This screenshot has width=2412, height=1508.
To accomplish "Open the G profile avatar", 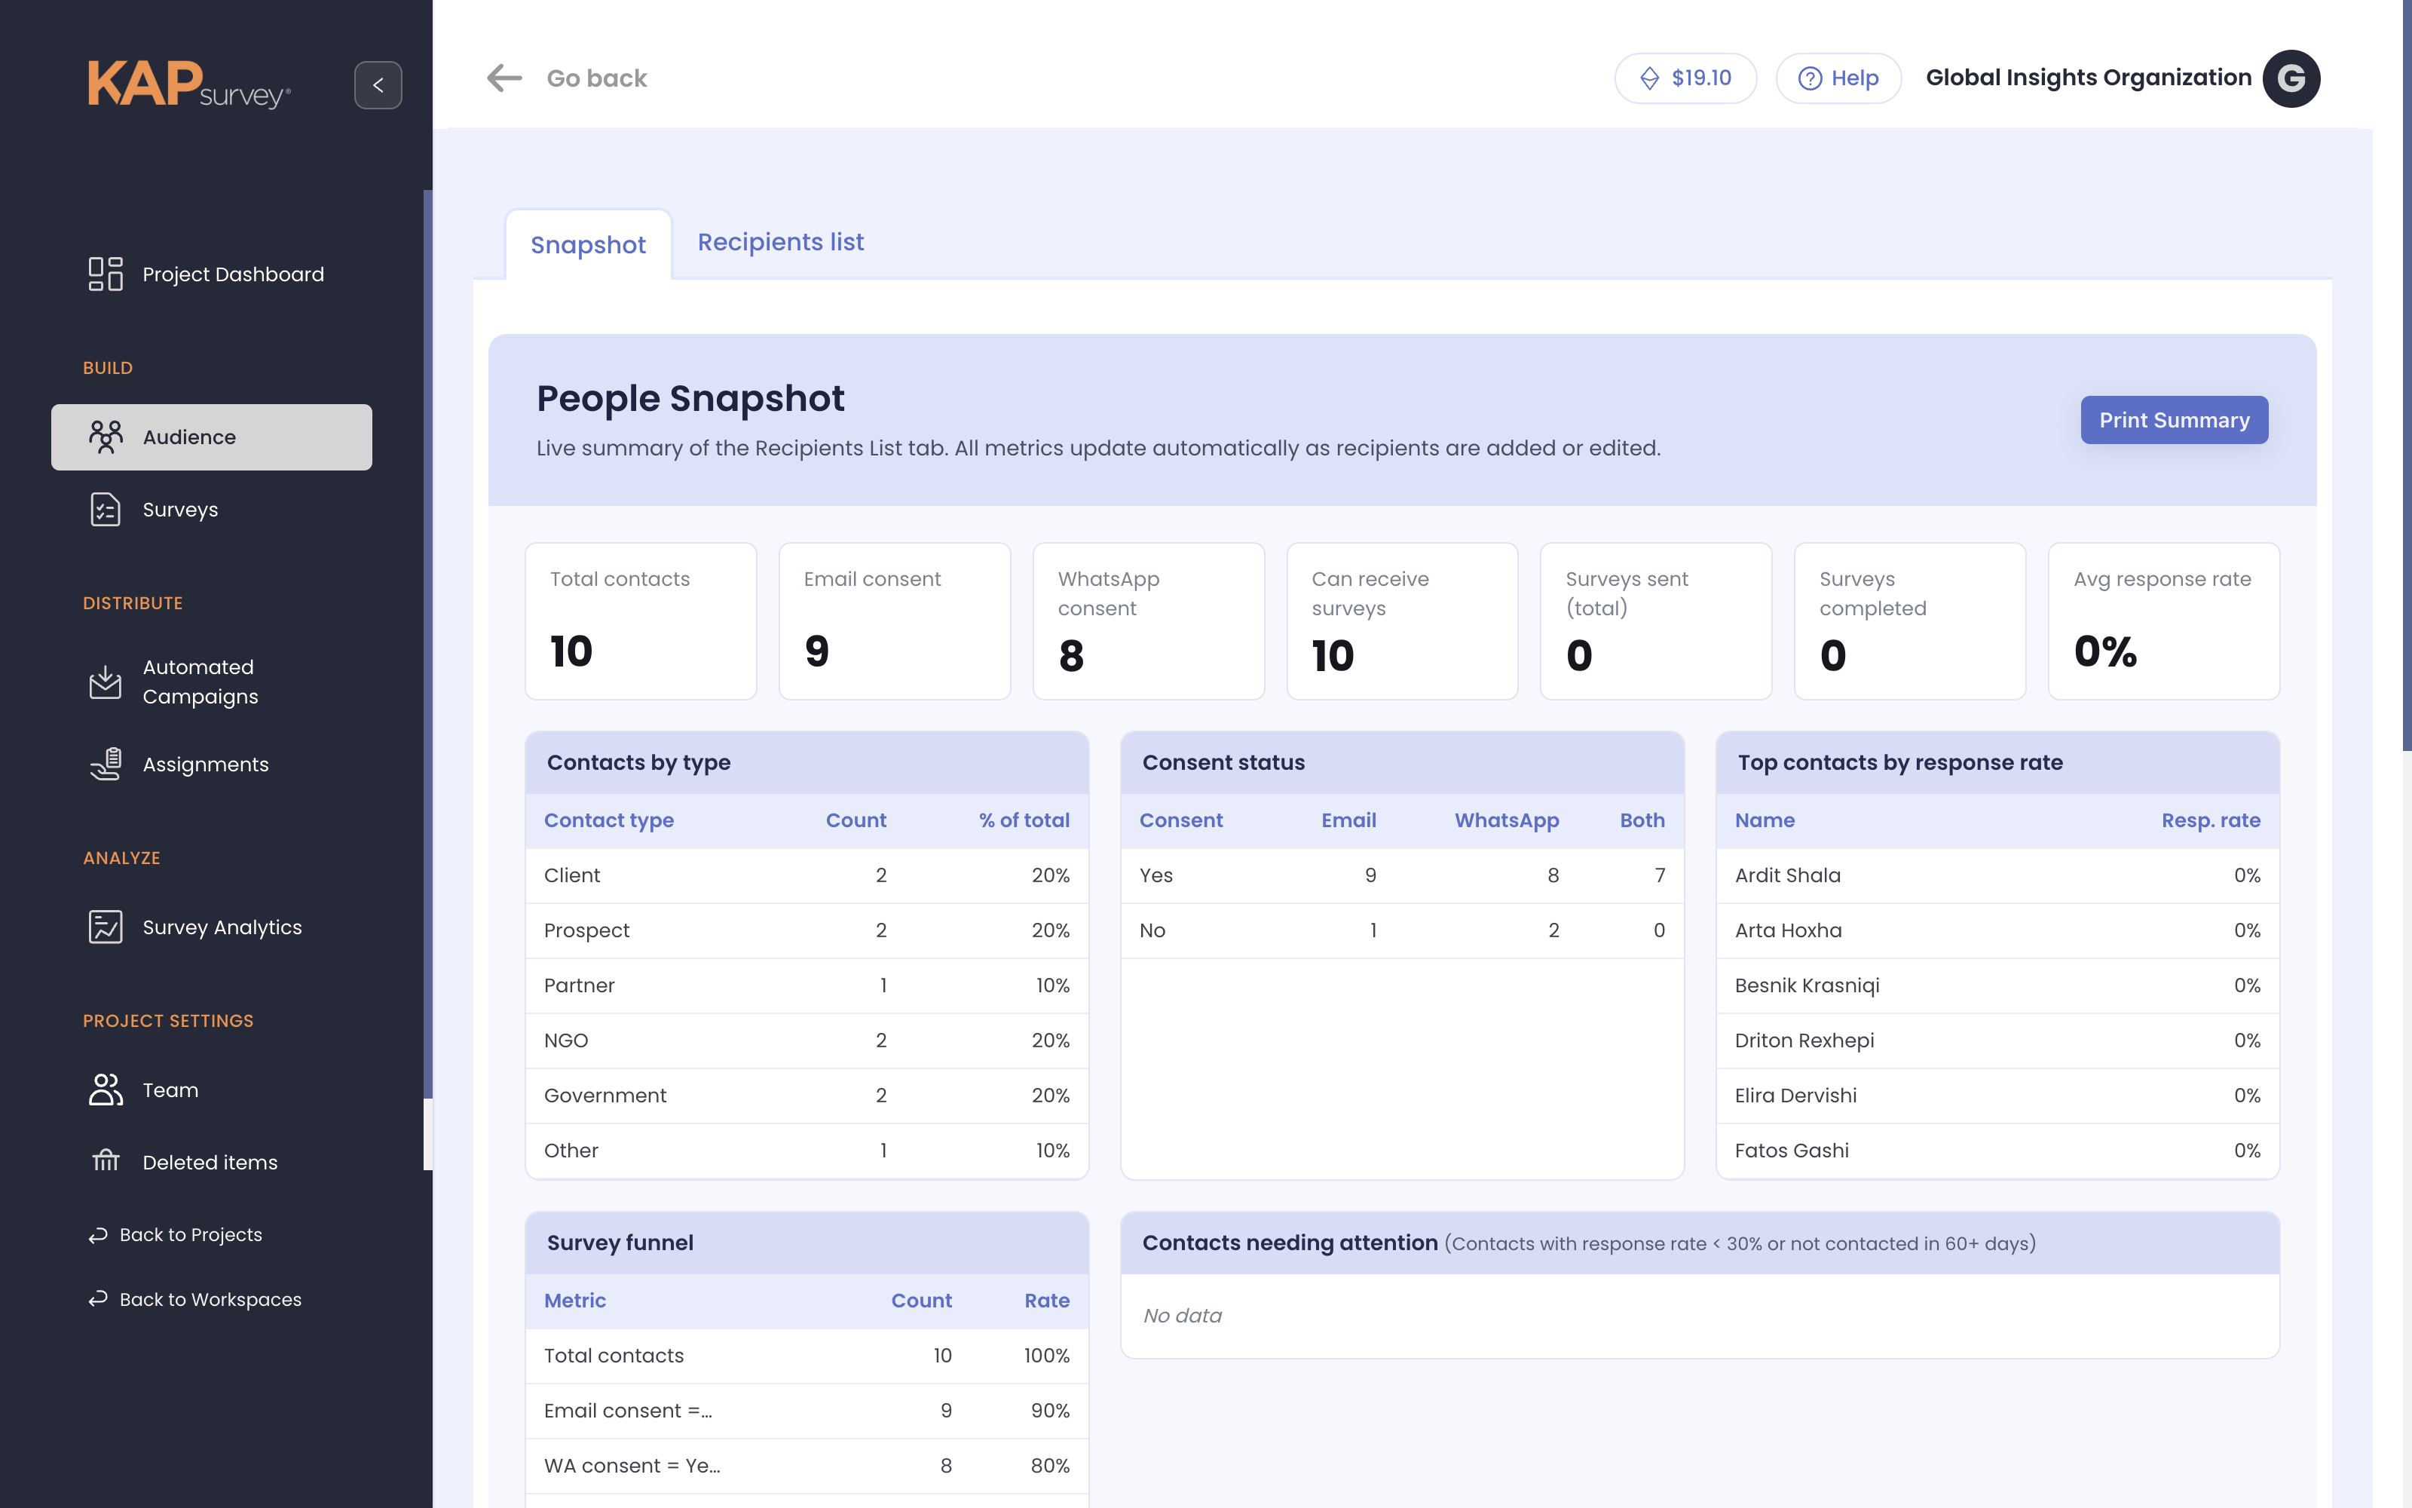I will (2291, 78).
